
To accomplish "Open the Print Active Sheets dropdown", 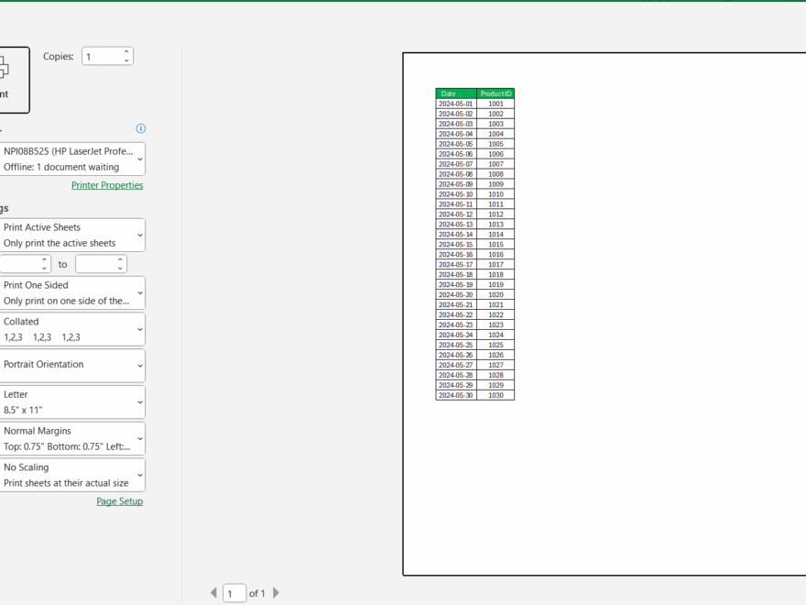I will pos(73,235).
